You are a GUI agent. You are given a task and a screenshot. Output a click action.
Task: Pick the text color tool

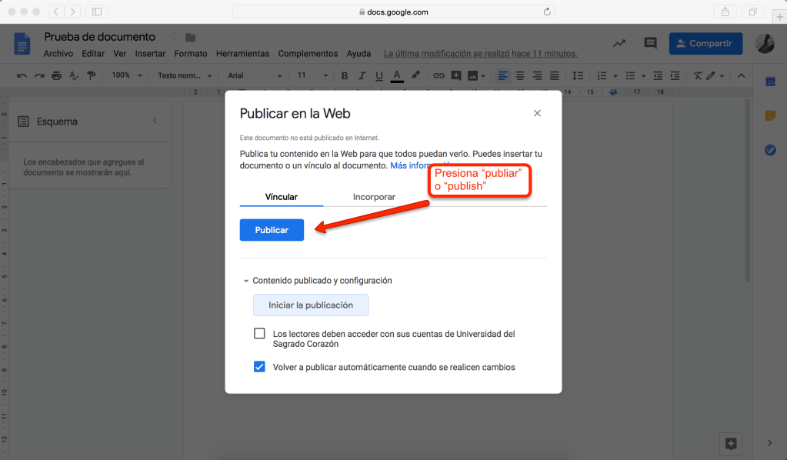[x=397, y=75]
